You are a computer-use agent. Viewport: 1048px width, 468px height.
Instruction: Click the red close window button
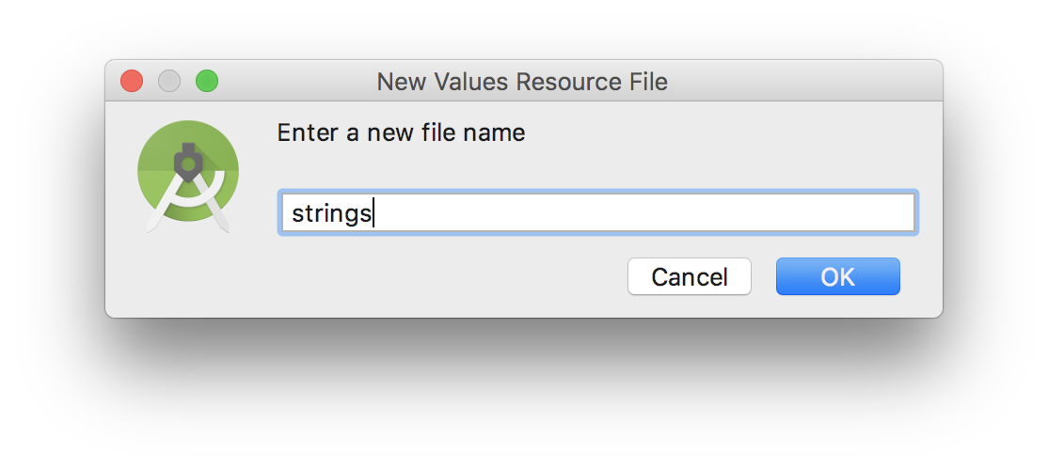coord(132,81)
